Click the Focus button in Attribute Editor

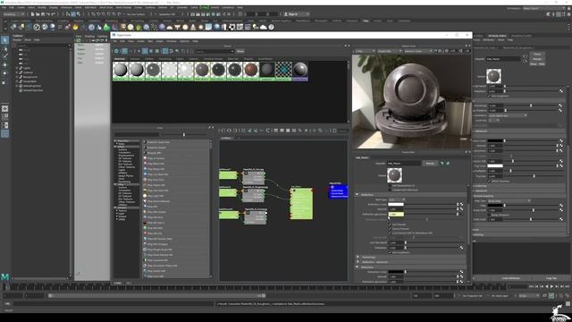pos(537,54)
